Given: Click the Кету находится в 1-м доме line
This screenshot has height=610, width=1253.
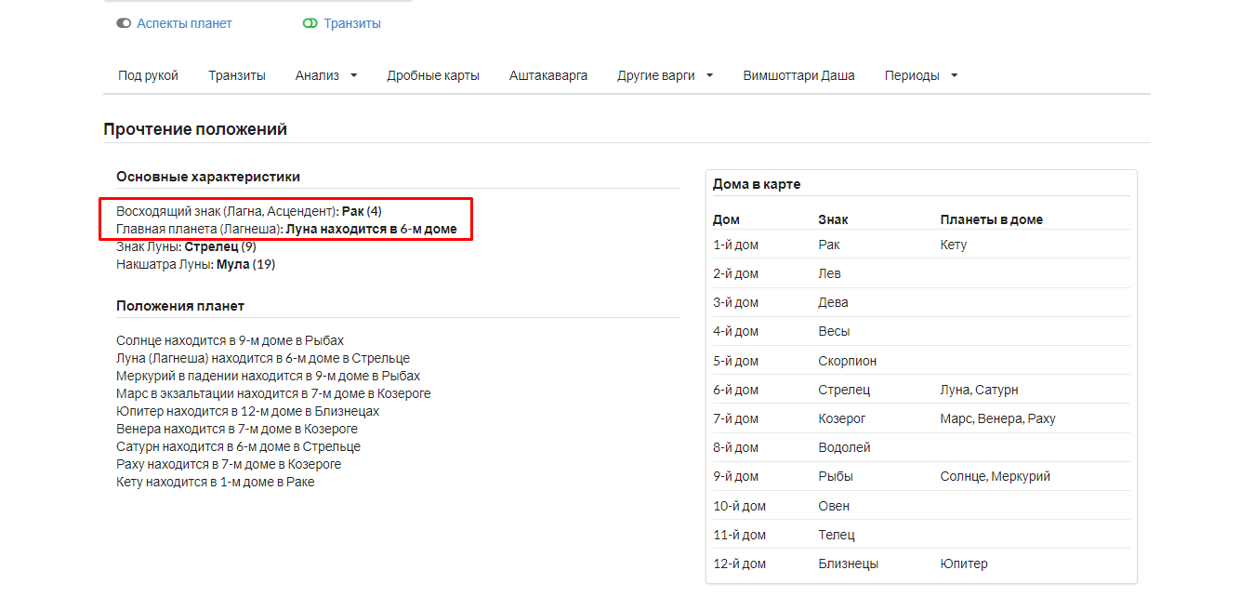Looking at the screenshot, I should [x=215, y=482].
